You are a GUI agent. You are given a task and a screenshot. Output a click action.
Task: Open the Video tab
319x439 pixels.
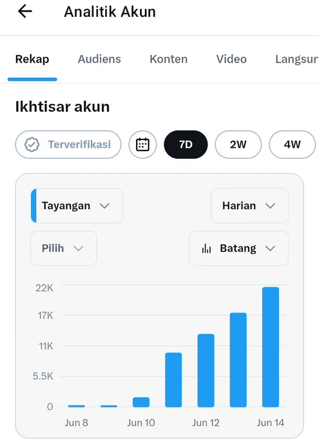(x=231, y=59)
